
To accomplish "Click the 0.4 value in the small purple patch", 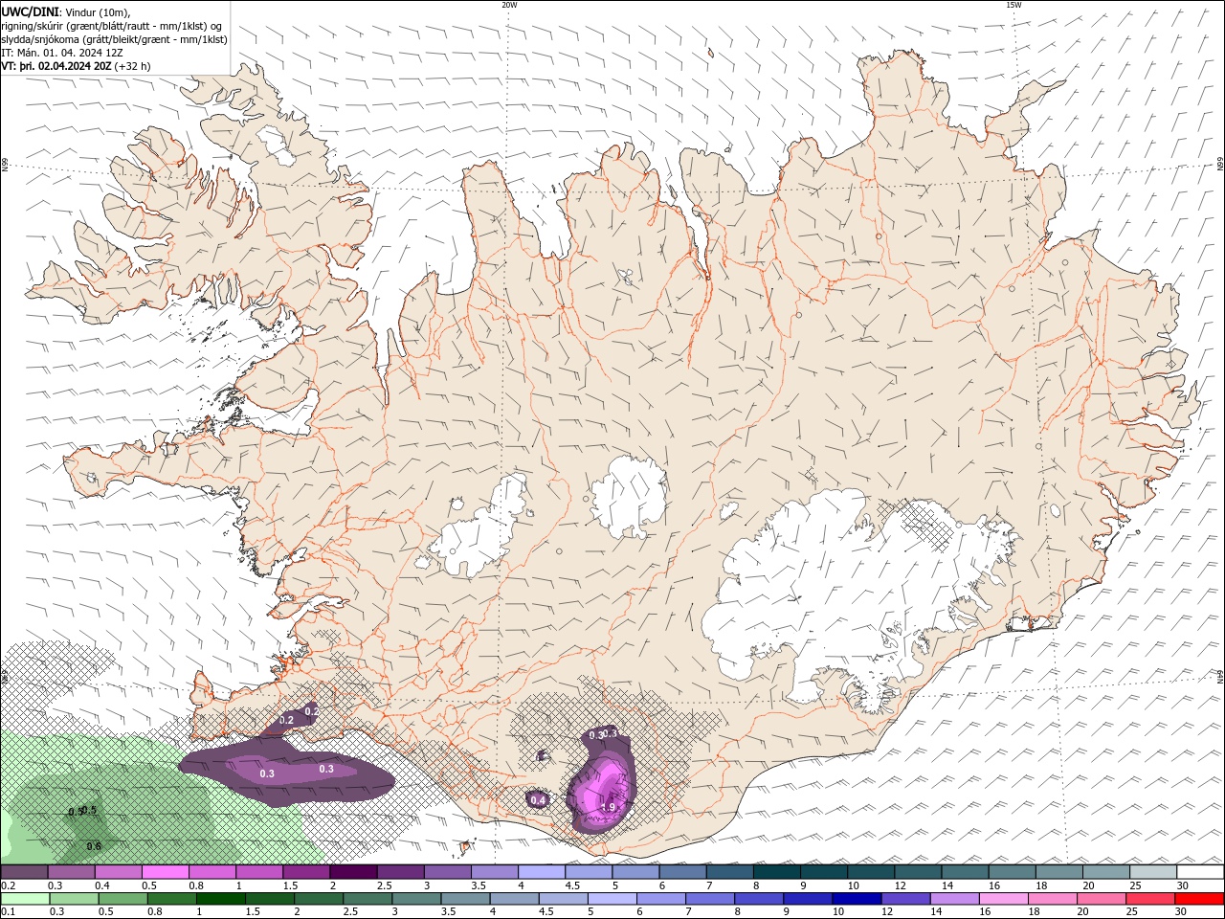I will 538,799.
